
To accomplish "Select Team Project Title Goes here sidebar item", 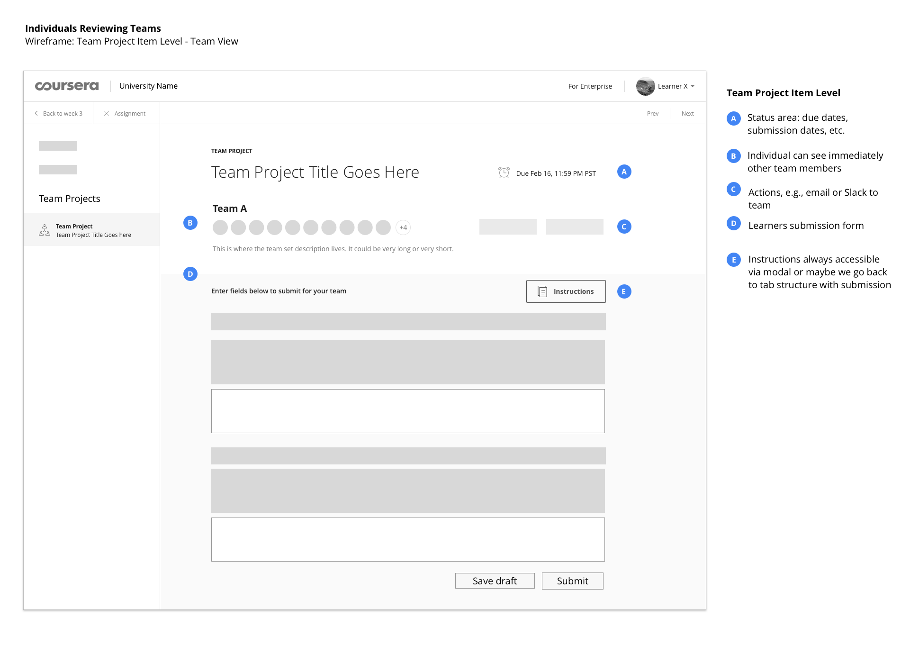I will [91, 230].
